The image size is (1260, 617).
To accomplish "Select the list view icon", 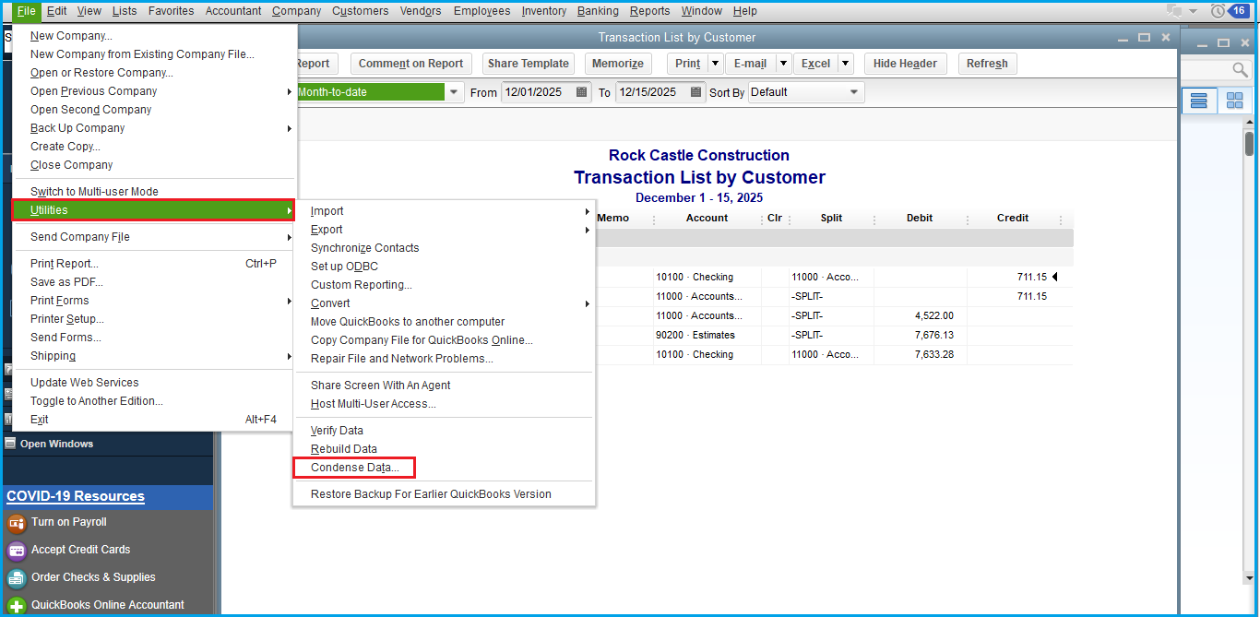I will tap(1199, 100).
